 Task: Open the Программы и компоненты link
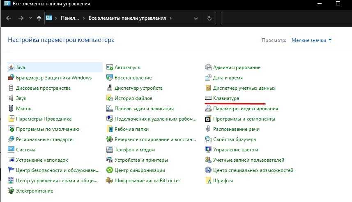click(244, 119)
